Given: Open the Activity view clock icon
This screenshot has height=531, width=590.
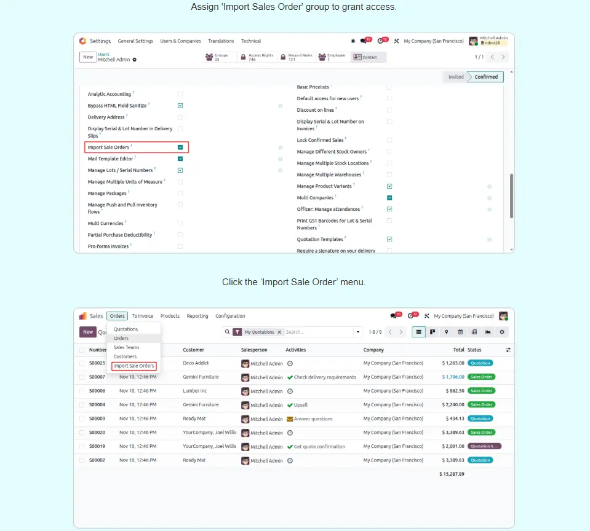Looking at the screenshot, I should (502, 332).
